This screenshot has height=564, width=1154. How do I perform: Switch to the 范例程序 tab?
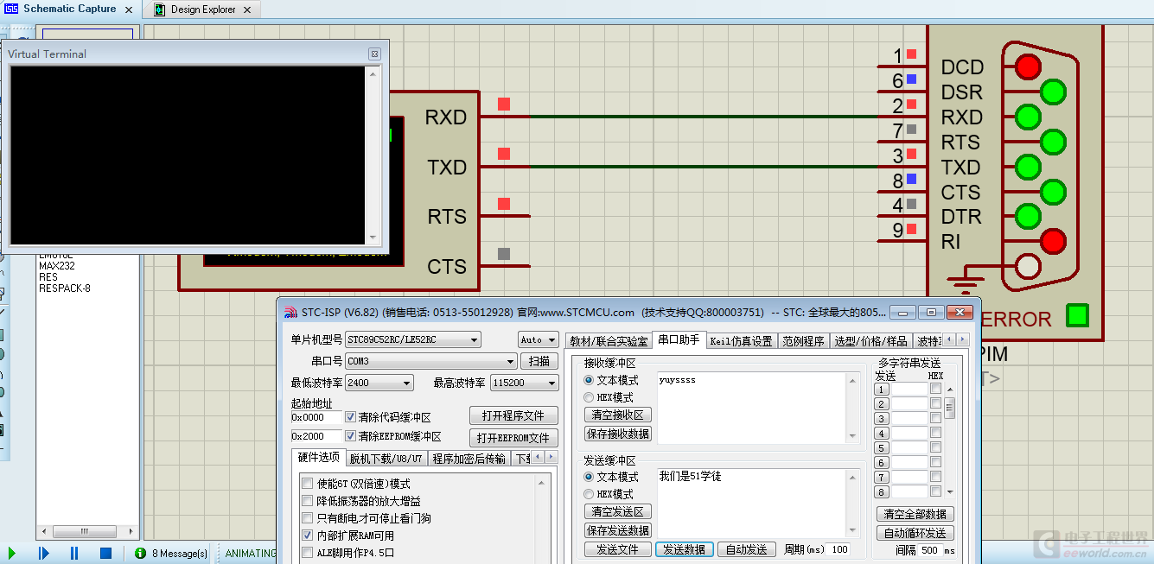point(803,341)
